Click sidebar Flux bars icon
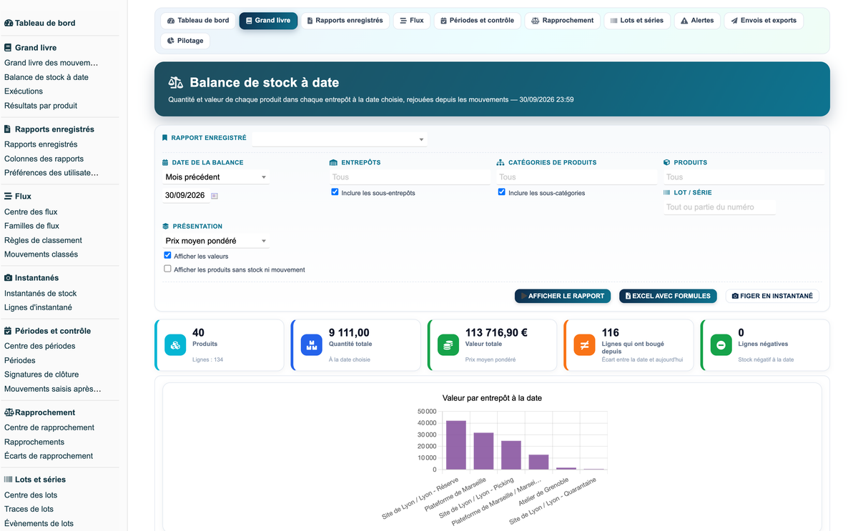Screen dimensions: 858x531 [8, 197]
